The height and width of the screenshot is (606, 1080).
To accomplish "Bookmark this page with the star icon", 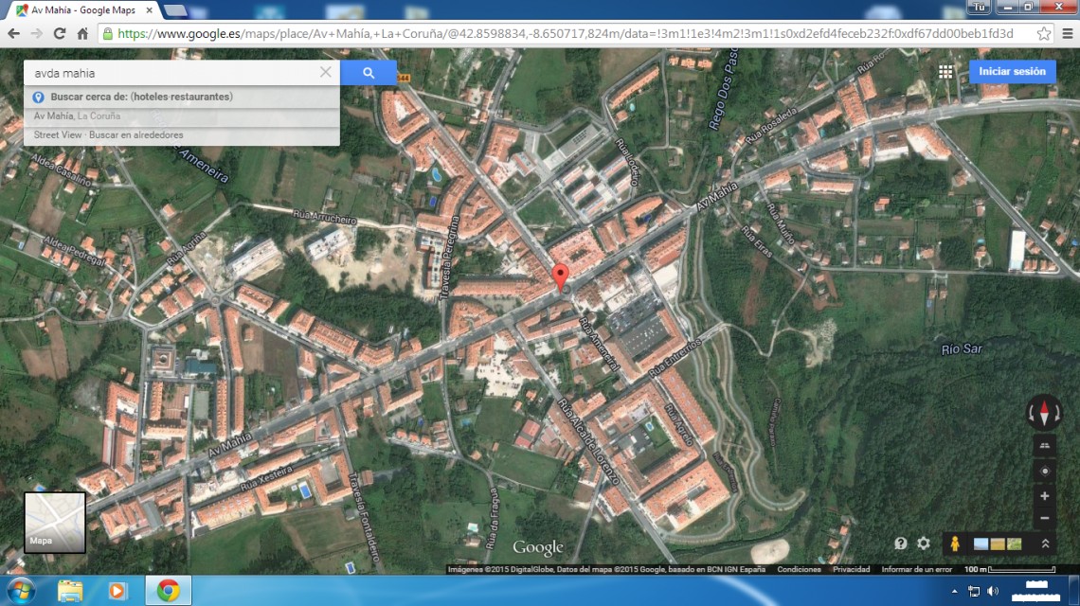I will click(1043, 33).
